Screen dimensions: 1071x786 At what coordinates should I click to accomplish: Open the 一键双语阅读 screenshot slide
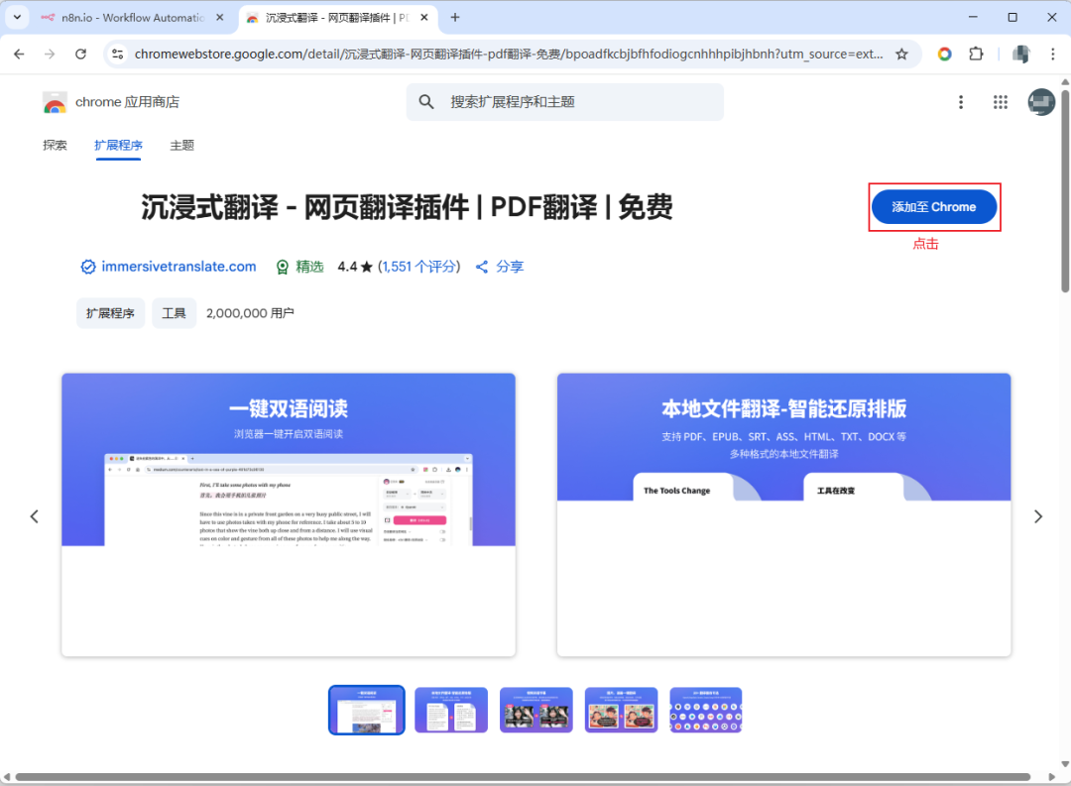tap(289, 514)
